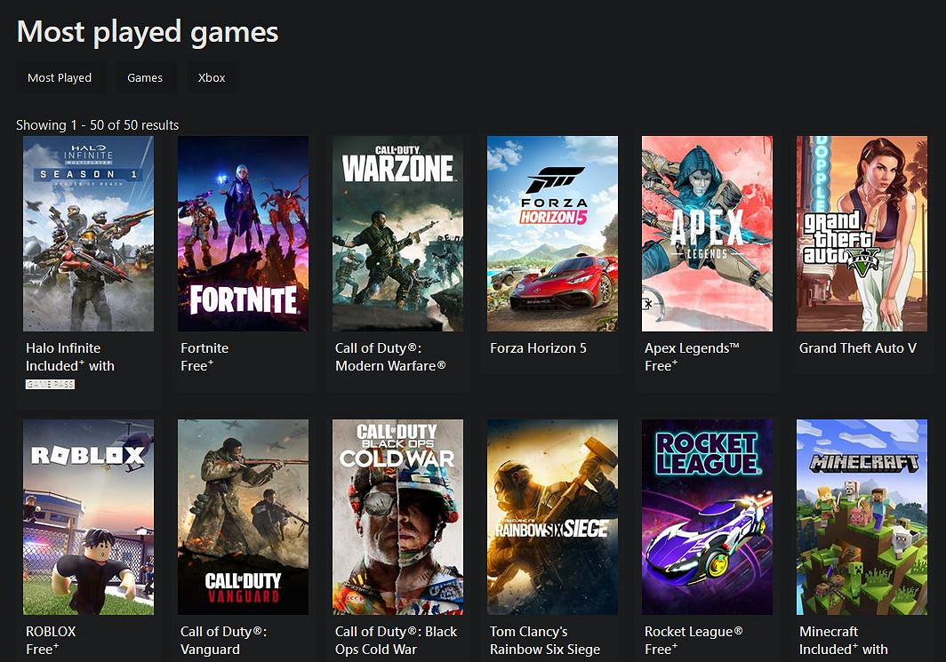
Task: Open the Games filter chip
Action: 146,77
